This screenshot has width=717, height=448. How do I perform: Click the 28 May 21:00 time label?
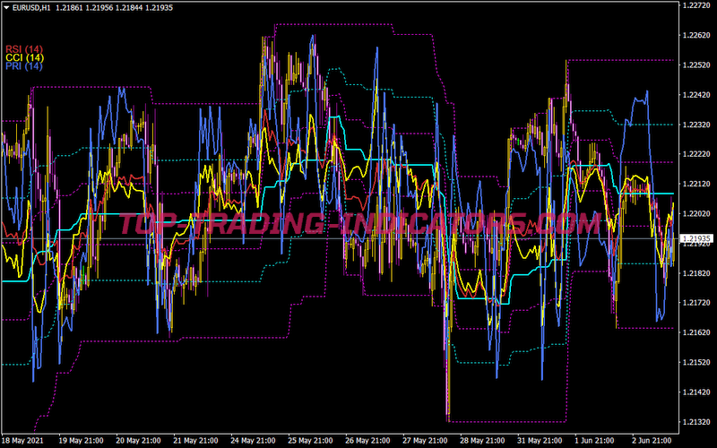[x=482, y=441]
